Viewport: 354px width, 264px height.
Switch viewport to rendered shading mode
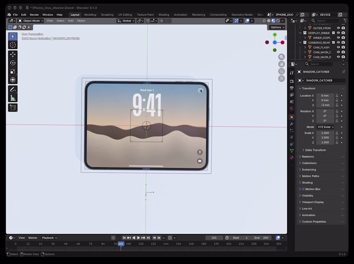pos(278,21)
